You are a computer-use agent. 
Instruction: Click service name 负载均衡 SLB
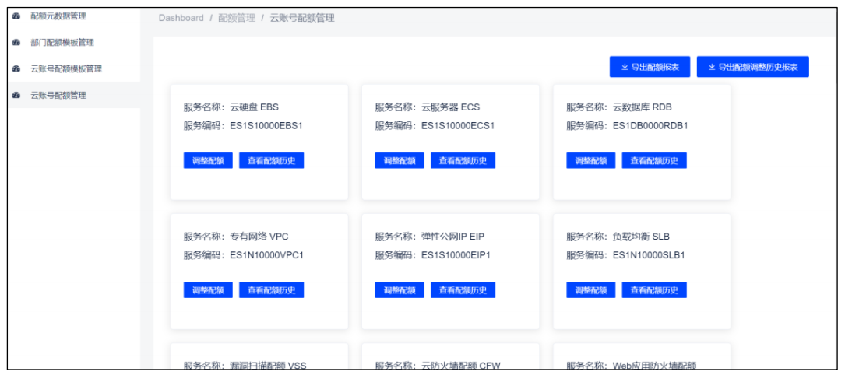[x=641, y=237]
